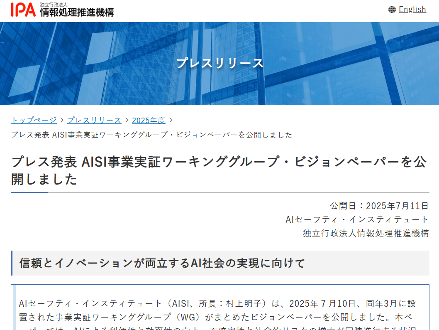Open the 2025年度 breadcrumb link

[x=149, y=120]
